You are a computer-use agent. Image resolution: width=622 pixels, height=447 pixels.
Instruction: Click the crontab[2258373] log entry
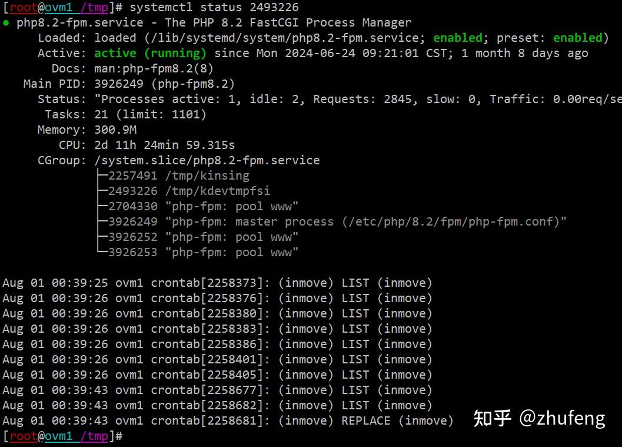pos(217,283)
